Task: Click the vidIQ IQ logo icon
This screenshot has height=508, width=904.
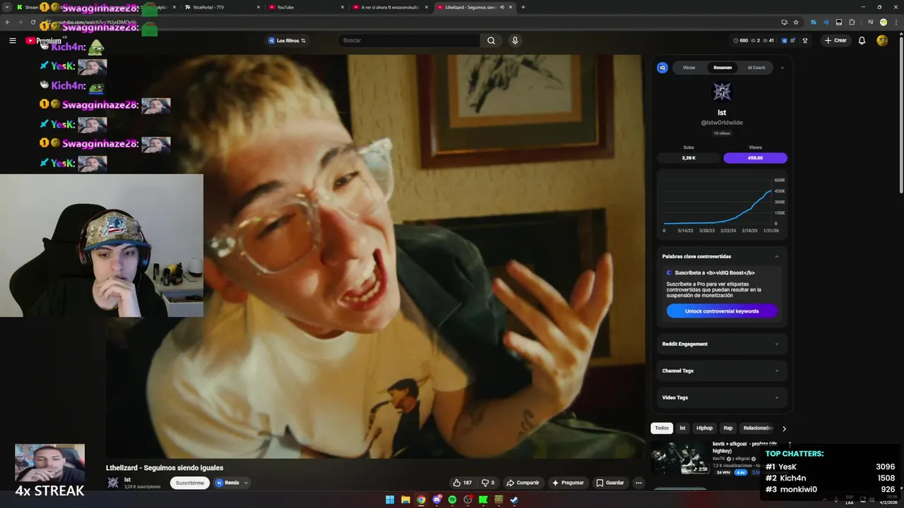Action: pos(662,68)
